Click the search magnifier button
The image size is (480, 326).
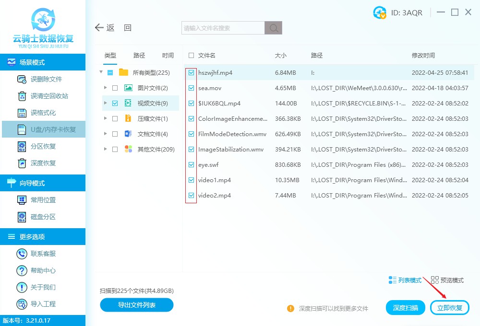coord(274,28)
